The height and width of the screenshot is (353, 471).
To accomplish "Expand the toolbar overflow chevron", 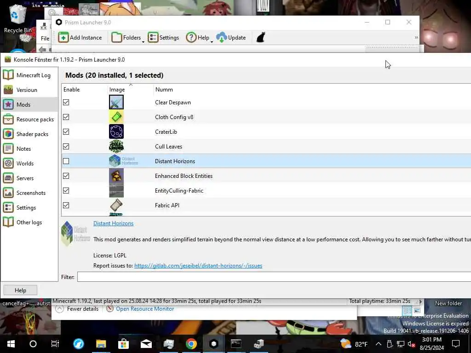I will [x=416, y=38].
